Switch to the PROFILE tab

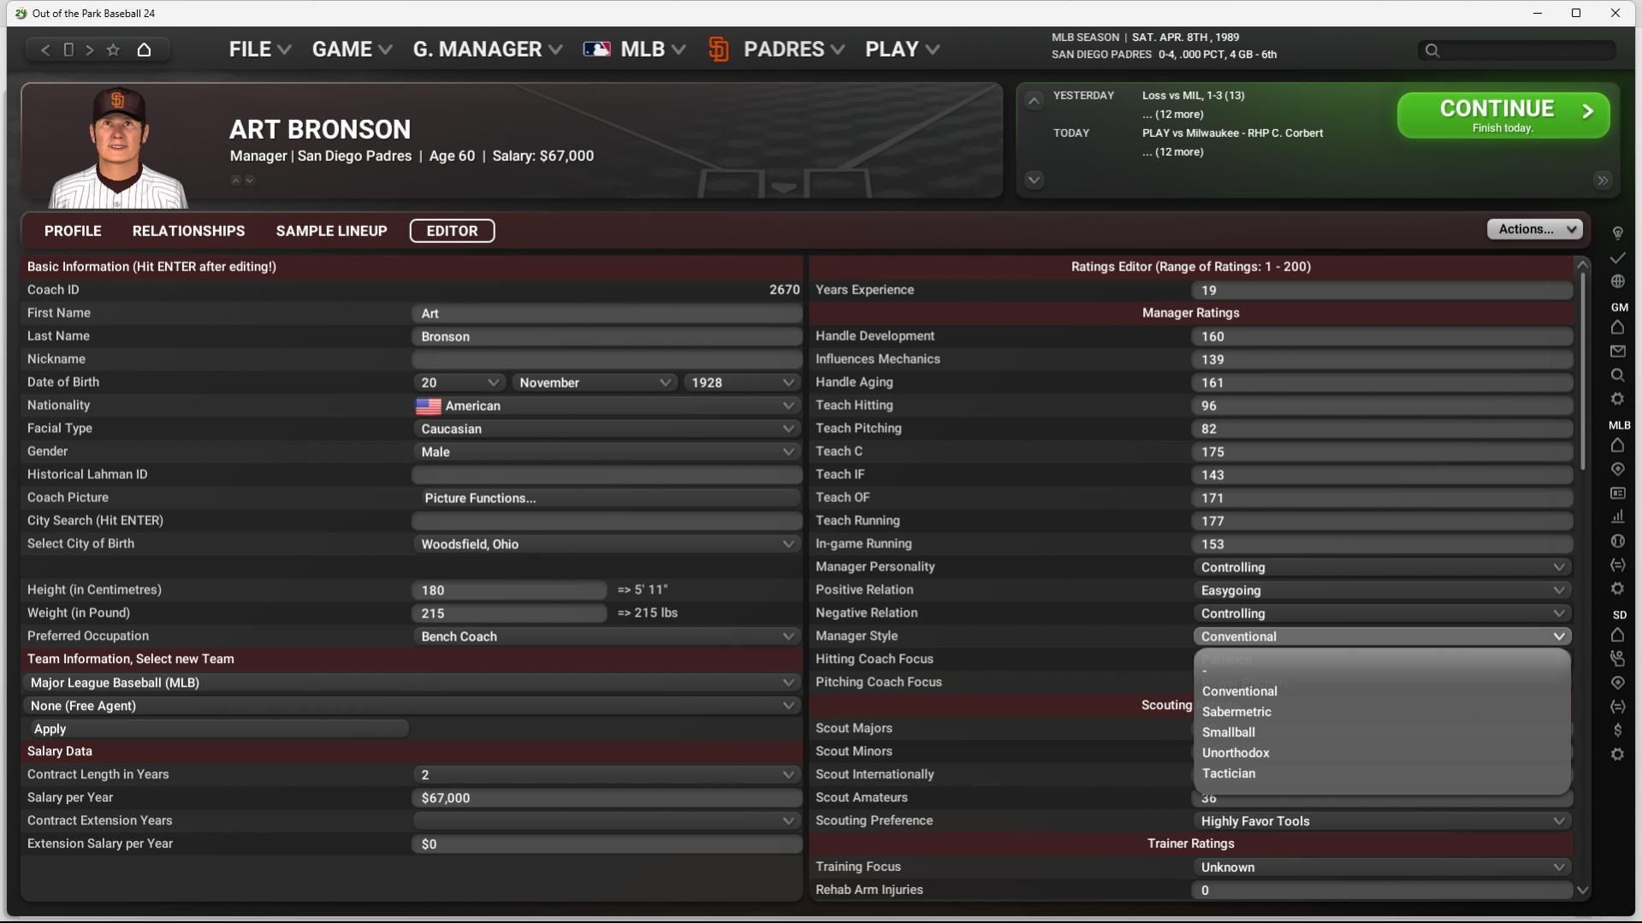pos(73,231)
